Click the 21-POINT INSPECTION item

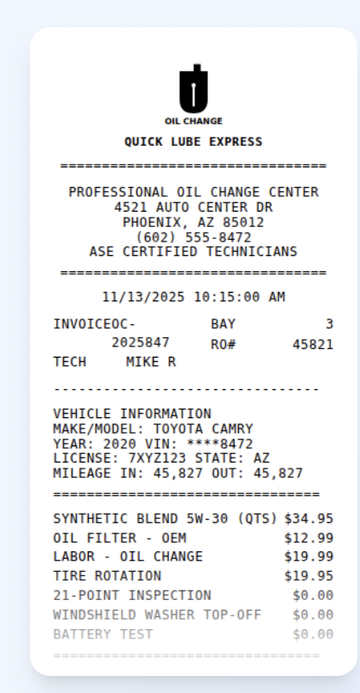132,596
